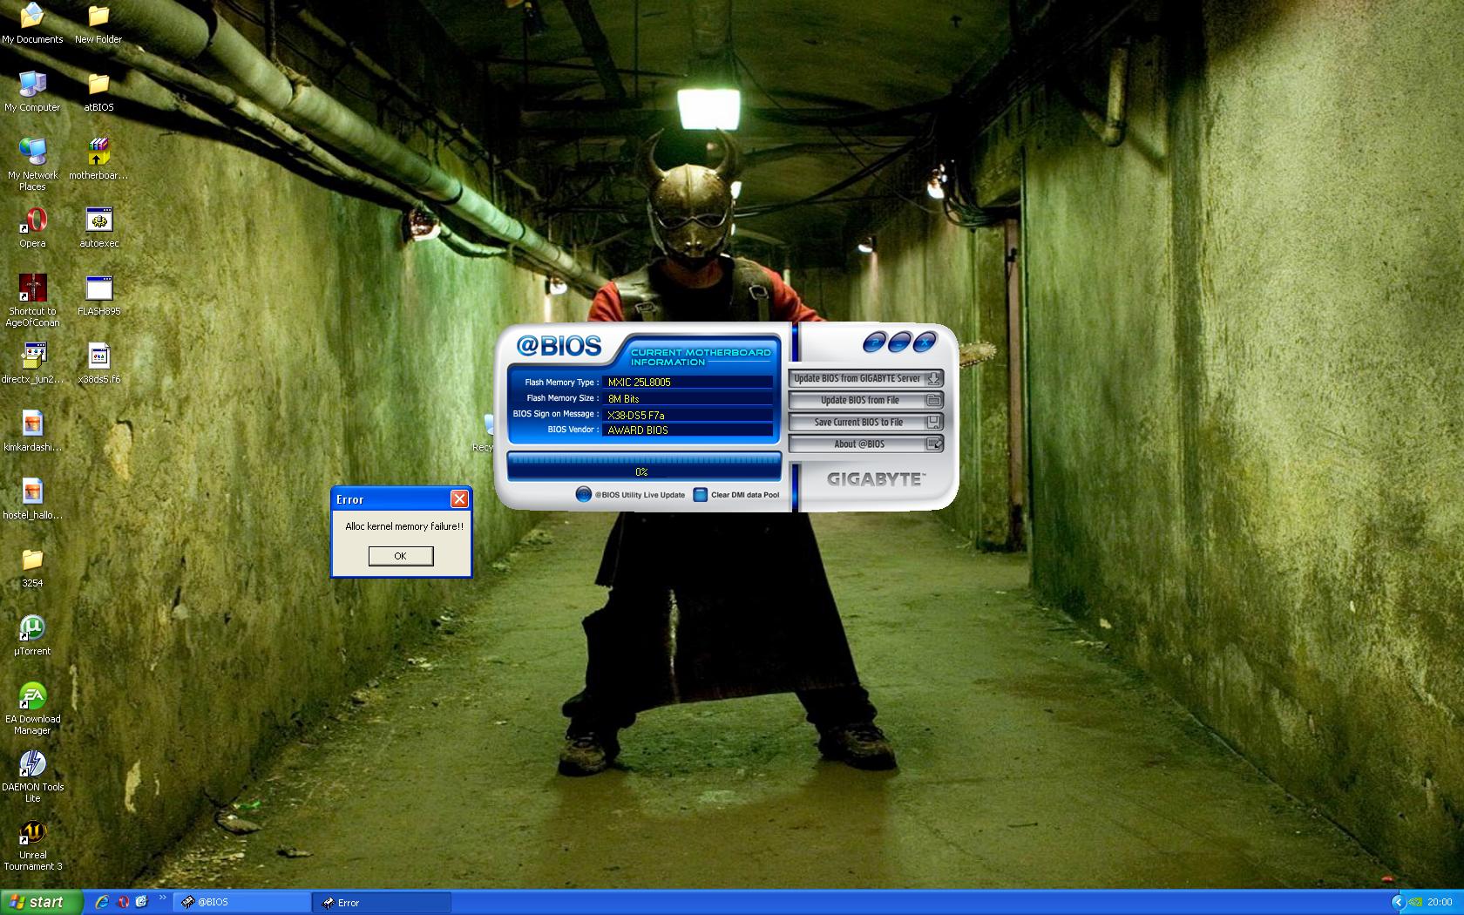Select the MXIC 25L8005 flash type value

click(688, 382)
